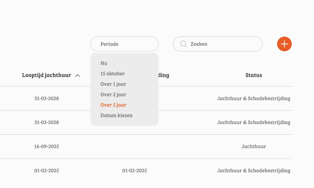Toggle sort arrow beside Looptijd jachthuur
Screen dimensions: 314x188
(x=77, y=75)
